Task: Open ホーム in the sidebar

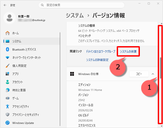Action: 32,33
